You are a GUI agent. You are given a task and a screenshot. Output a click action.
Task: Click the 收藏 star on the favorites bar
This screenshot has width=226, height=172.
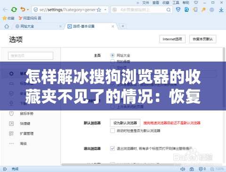pos(8,18)
